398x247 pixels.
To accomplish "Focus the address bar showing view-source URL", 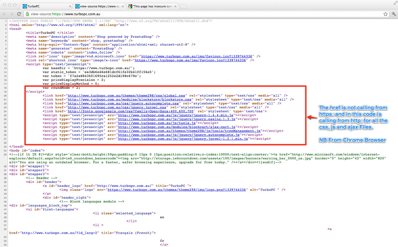I will point(206,14).
